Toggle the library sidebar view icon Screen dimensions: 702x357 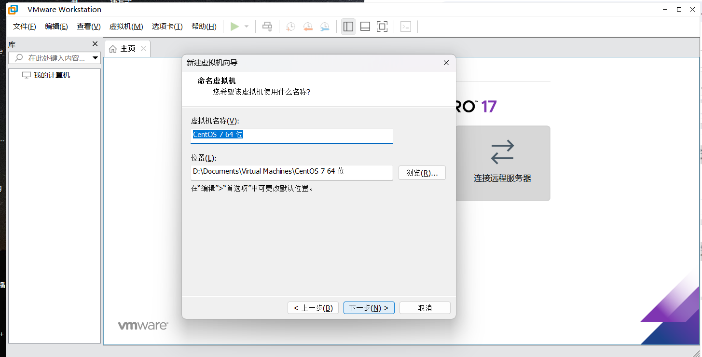pyautogui.click(x=348, y=27)
